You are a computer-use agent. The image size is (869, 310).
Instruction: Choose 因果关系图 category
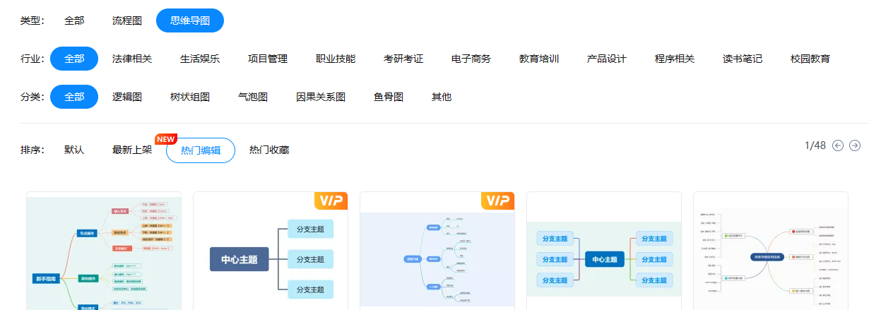[321, 97]
